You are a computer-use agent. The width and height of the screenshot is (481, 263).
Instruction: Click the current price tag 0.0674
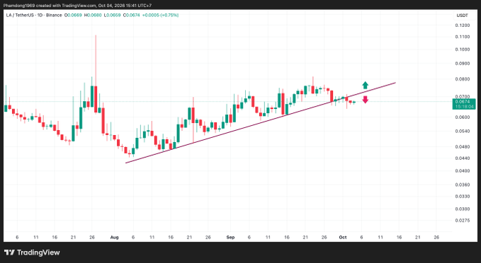point(463,104)
